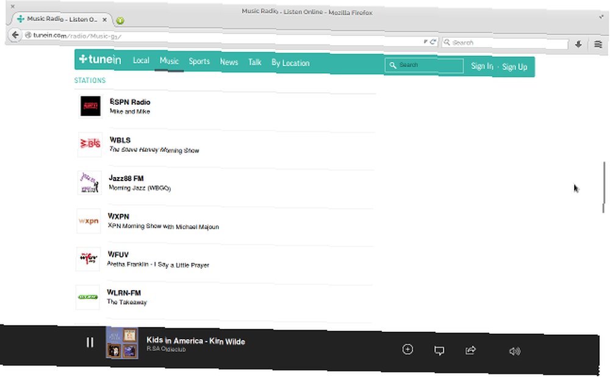Open the Firefox hamburger menu
The image size is (610, 377).
click(x=598, y=45)
